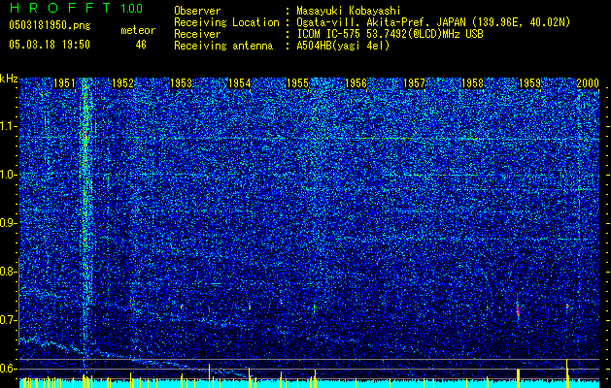Click the ICOM IC-575 53.7492 MHz USB text

coord(390,34)
